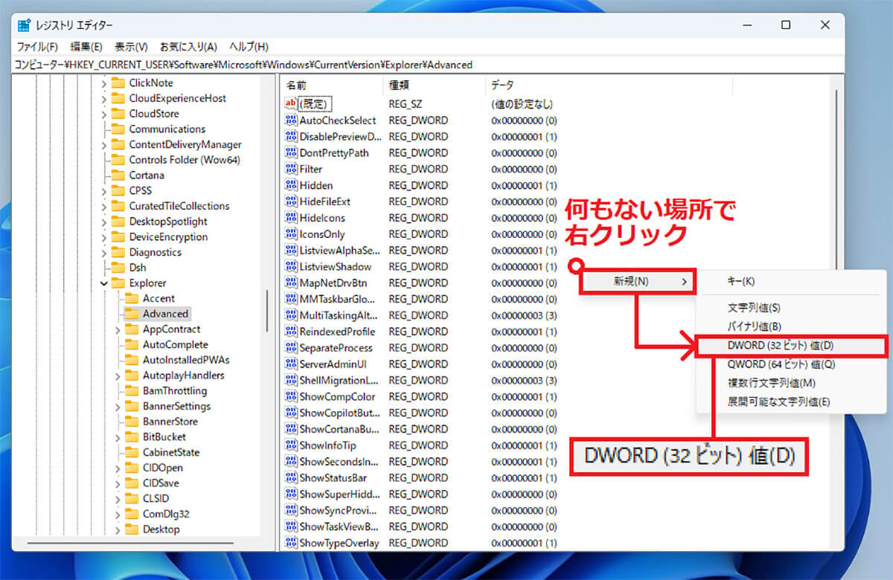This screenshot has height=580, width=893.
Task: Click the ShowInfoTip value icon
Action: (x=291, y=445)
